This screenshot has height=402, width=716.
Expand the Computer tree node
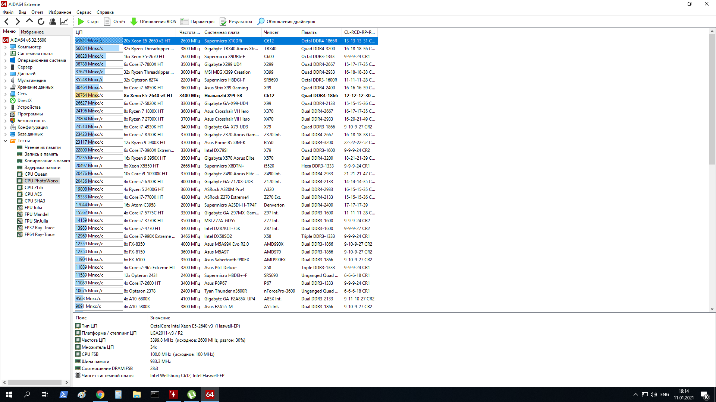5,47
